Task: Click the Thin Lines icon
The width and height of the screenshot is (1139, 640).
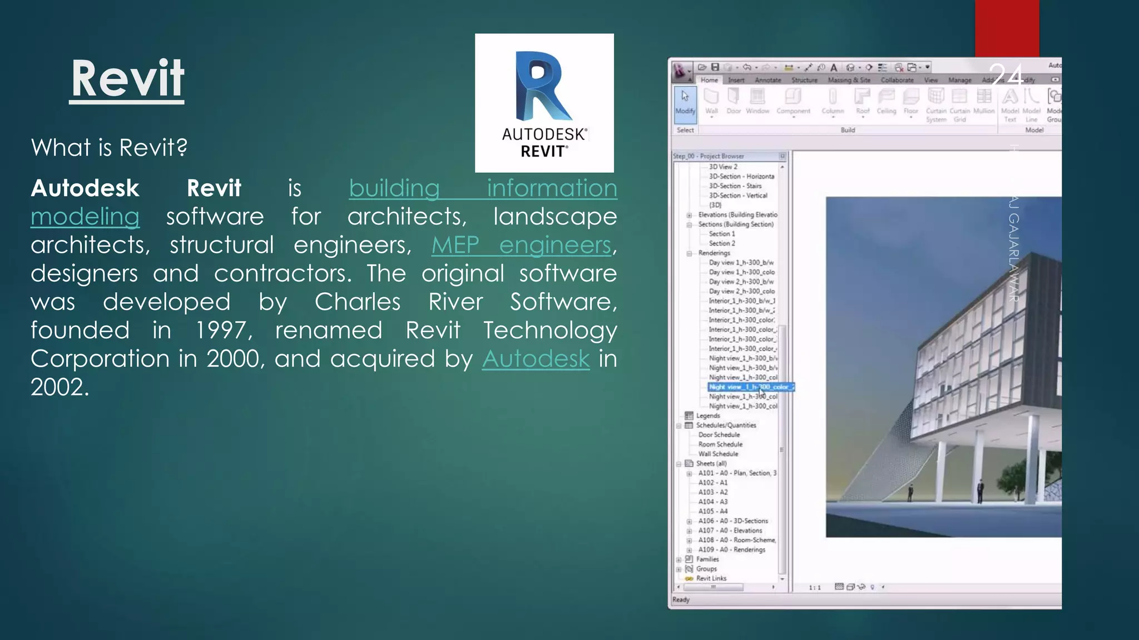Action: [883, 67]
